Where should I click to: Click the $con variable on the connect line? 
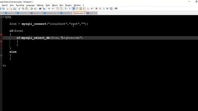[x=13, y=24]
